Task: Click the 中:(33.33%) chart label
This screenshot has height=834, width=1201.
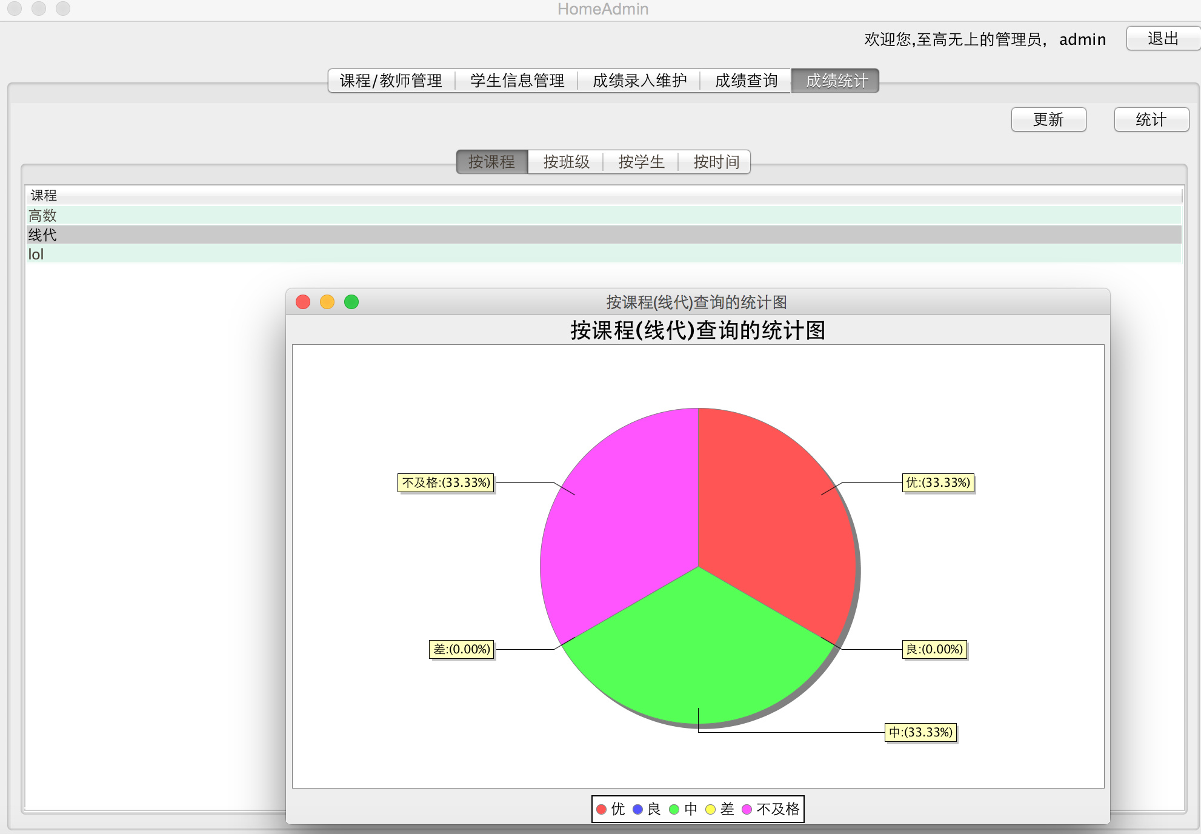Action: [921, 732]
